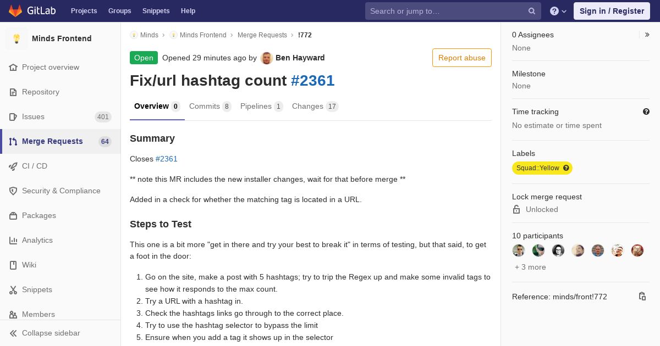Screen dimensions: 660x346
Task: Open the Snippets menu in navbar
Action: pyautogui.click(x=156, y=11)
